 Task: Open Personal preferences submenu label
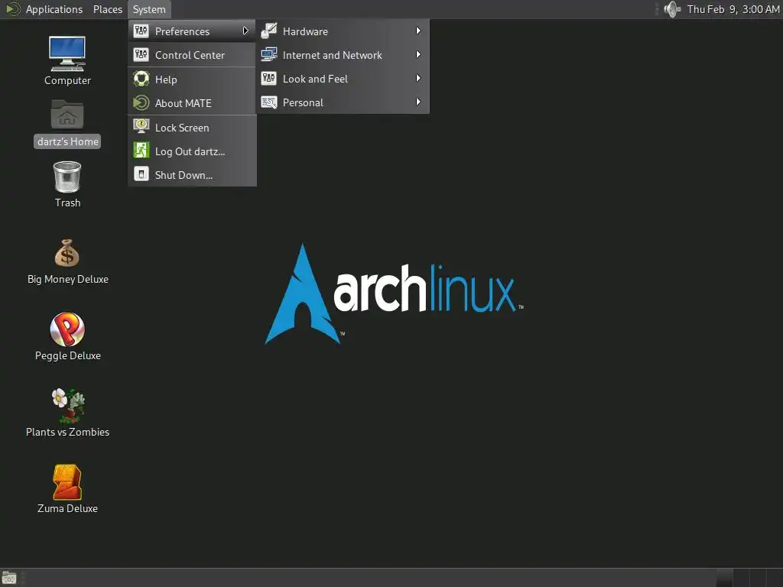303,102
